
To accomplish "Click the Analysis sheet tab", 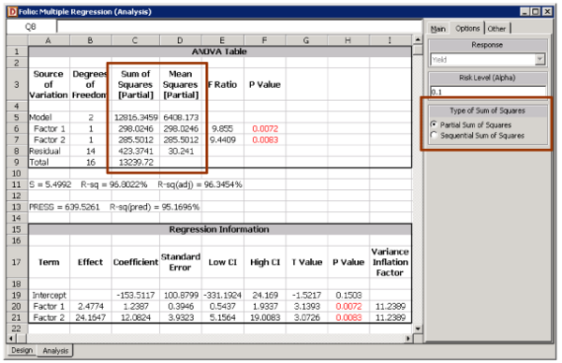I will 55,351.
